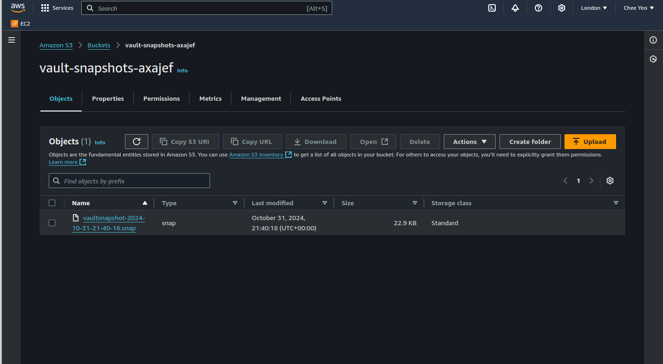Switch to the Metrics tab
Screen dimensions: 663x364
point(210,98)
